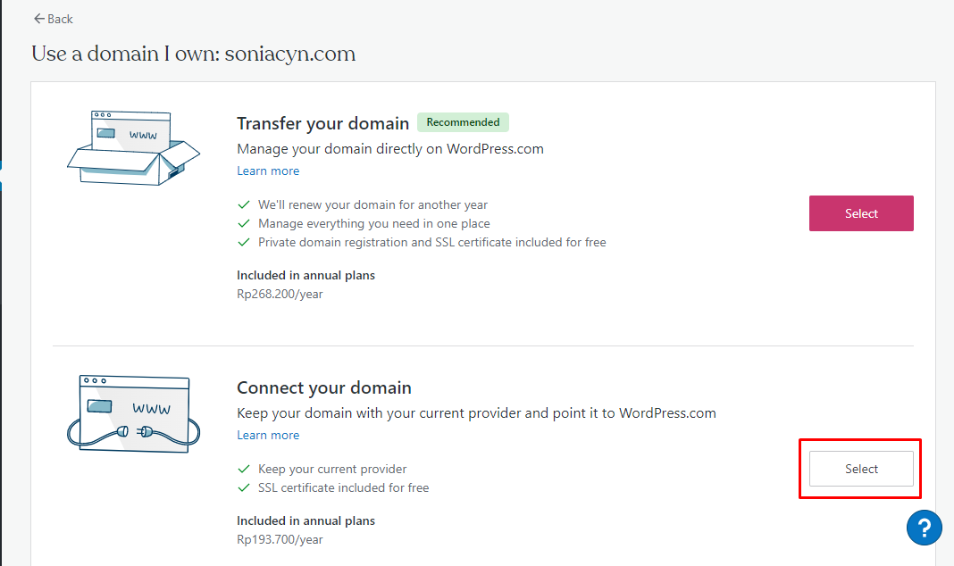Viewport: 954px width, 566px height.
Task: Open Learn more under Transfer your domain
Action: click(x=268, y=171)
